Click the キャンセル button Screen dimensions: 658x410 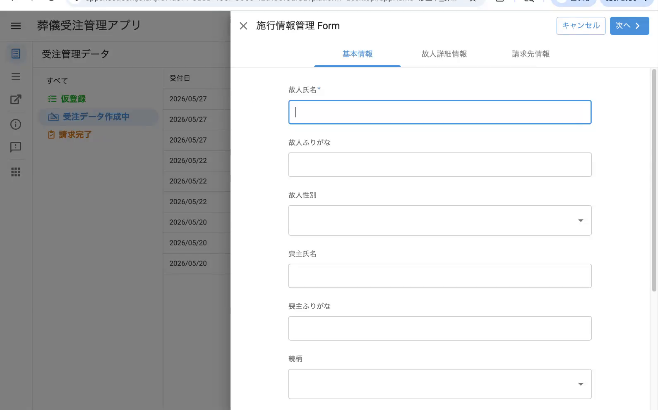point(581,26)
